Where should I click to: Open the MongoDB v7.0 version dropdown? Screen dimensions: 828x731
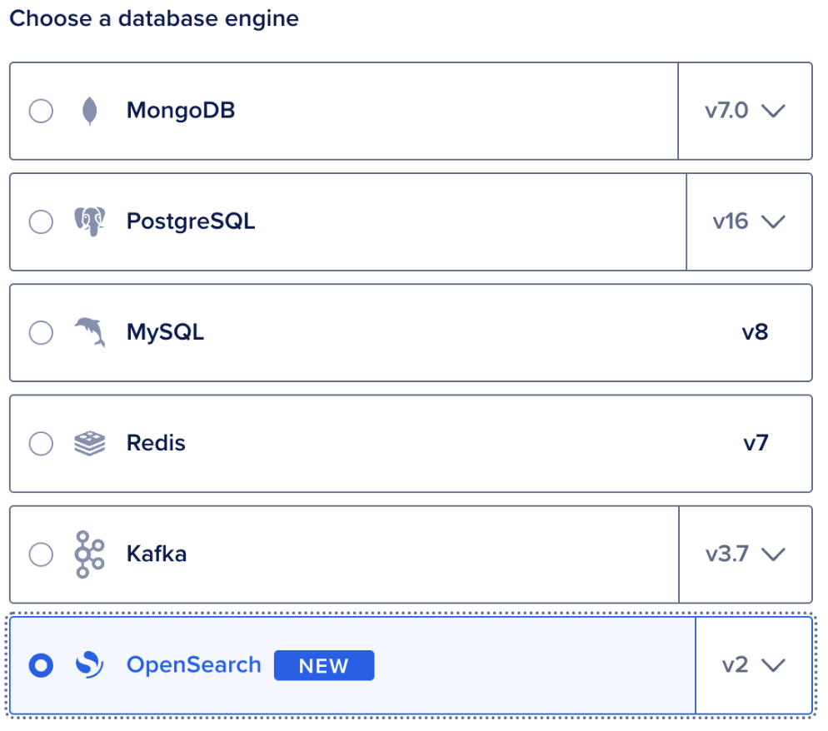point(745,111)
